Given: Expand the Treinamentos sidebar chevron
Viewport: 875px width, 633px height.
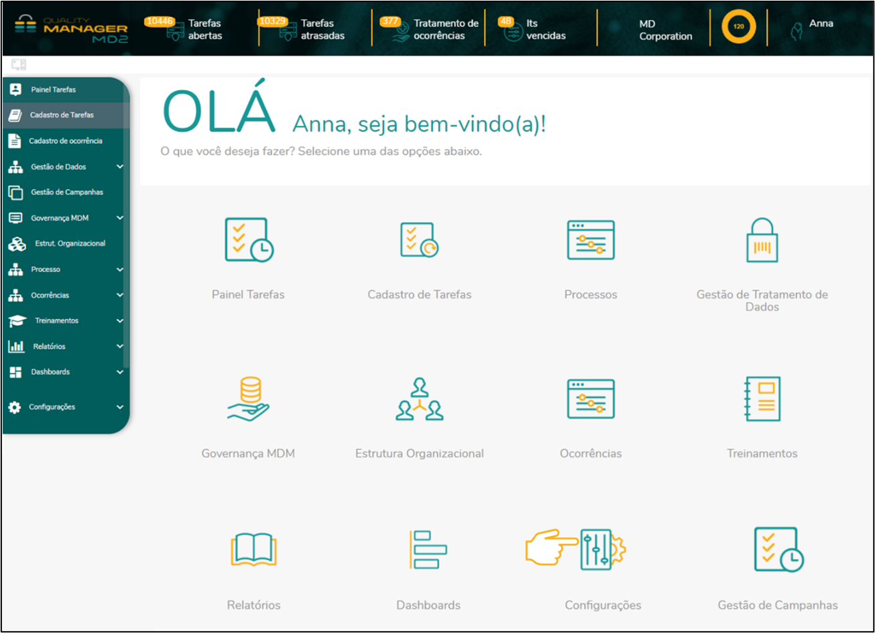Looking at the screenshot, I should click(119, 321).
